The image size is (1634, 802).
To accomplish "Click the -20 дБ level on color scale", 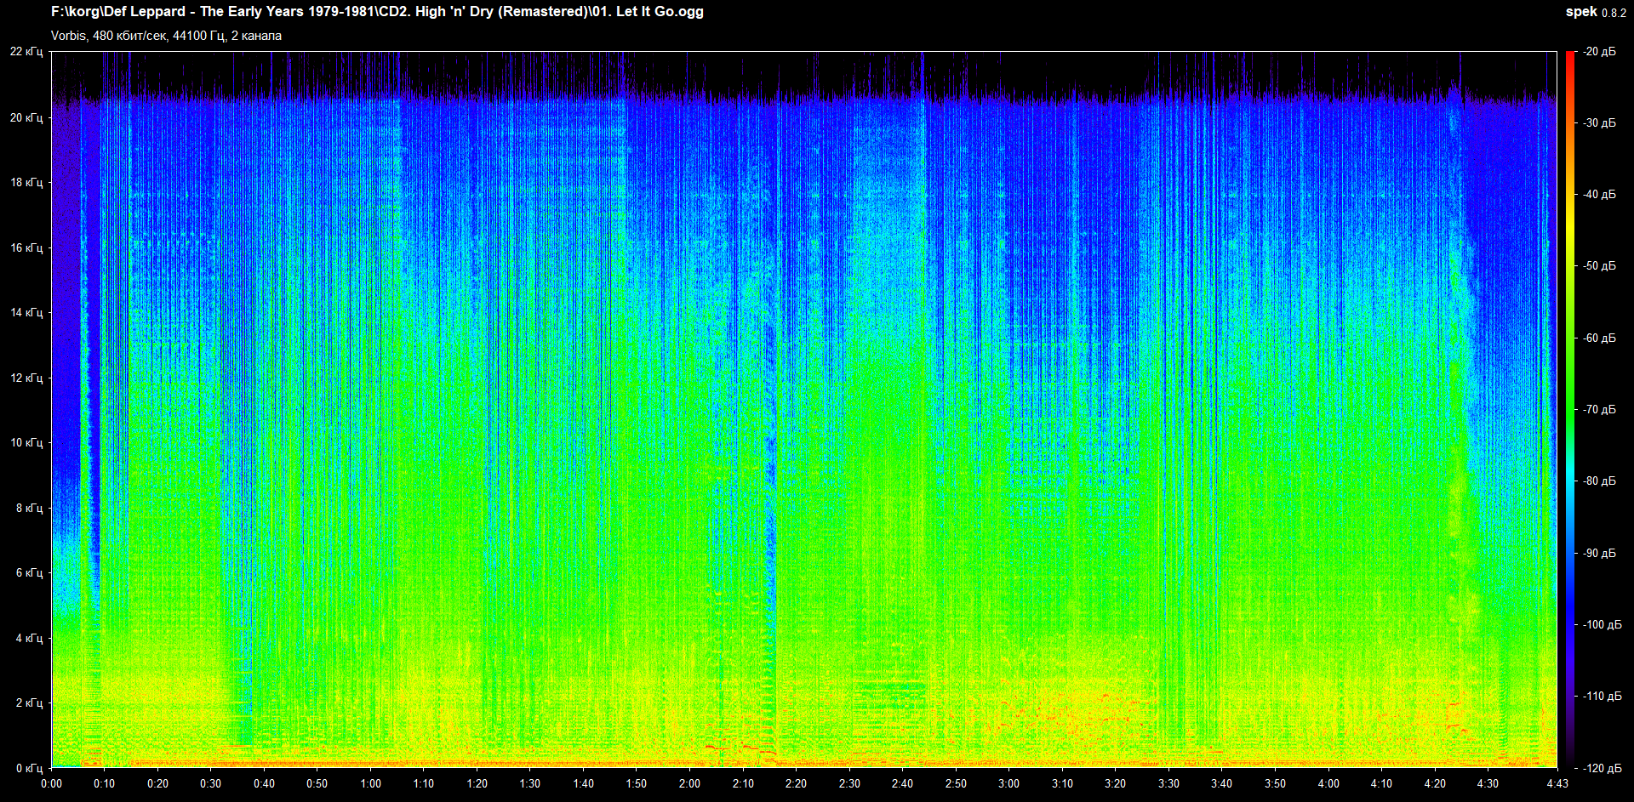I will pos(1599,52).
